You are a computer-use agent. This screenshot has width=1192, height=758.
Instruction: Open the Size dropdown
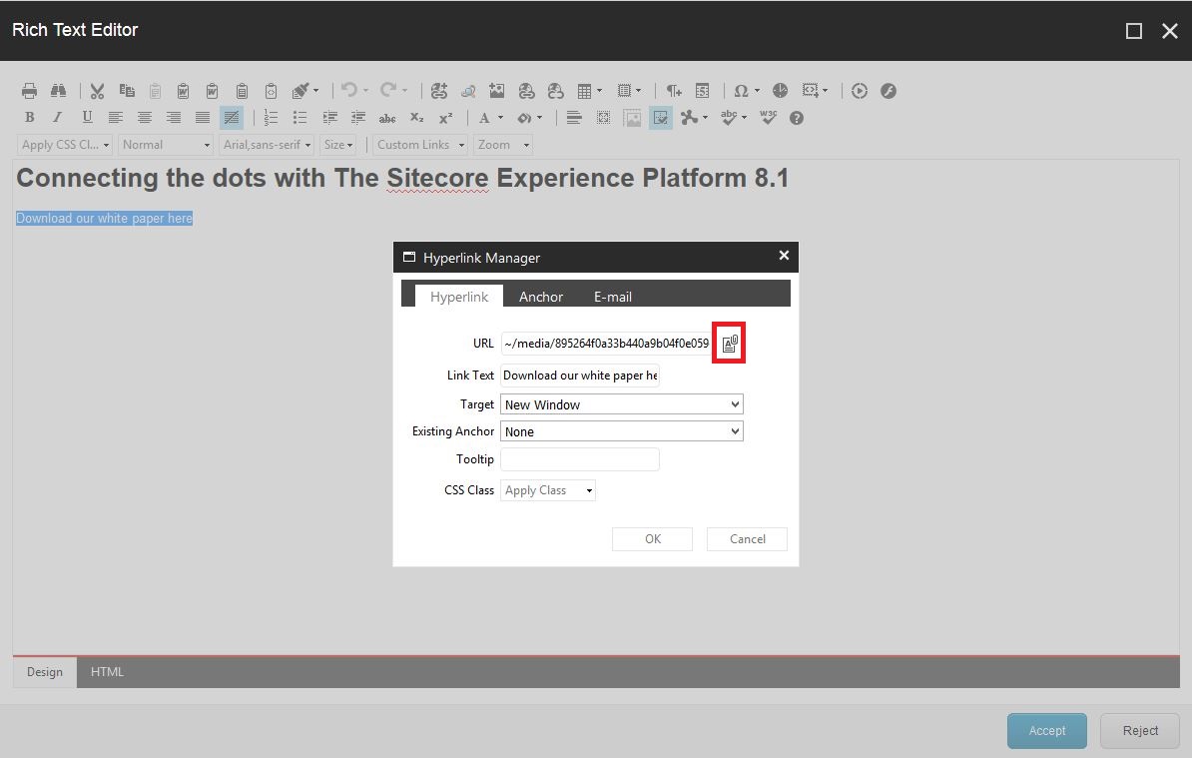[337, 145]
